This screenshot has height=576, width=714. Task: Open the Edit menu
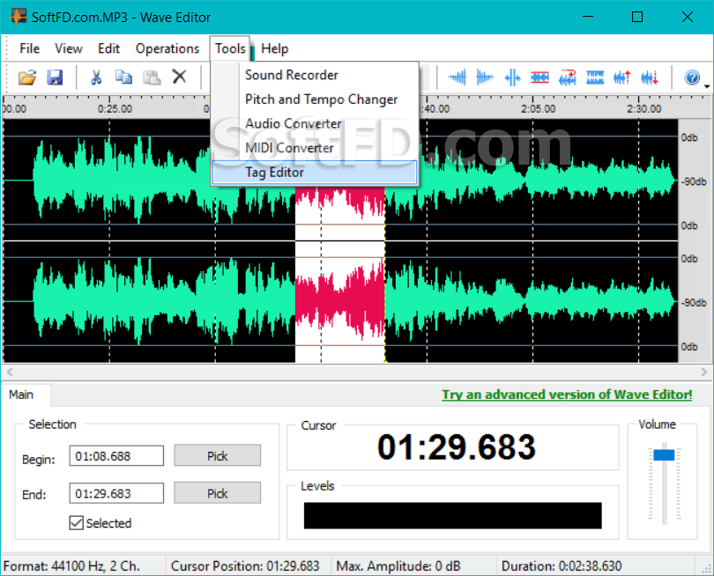click(x=108, y=48)
